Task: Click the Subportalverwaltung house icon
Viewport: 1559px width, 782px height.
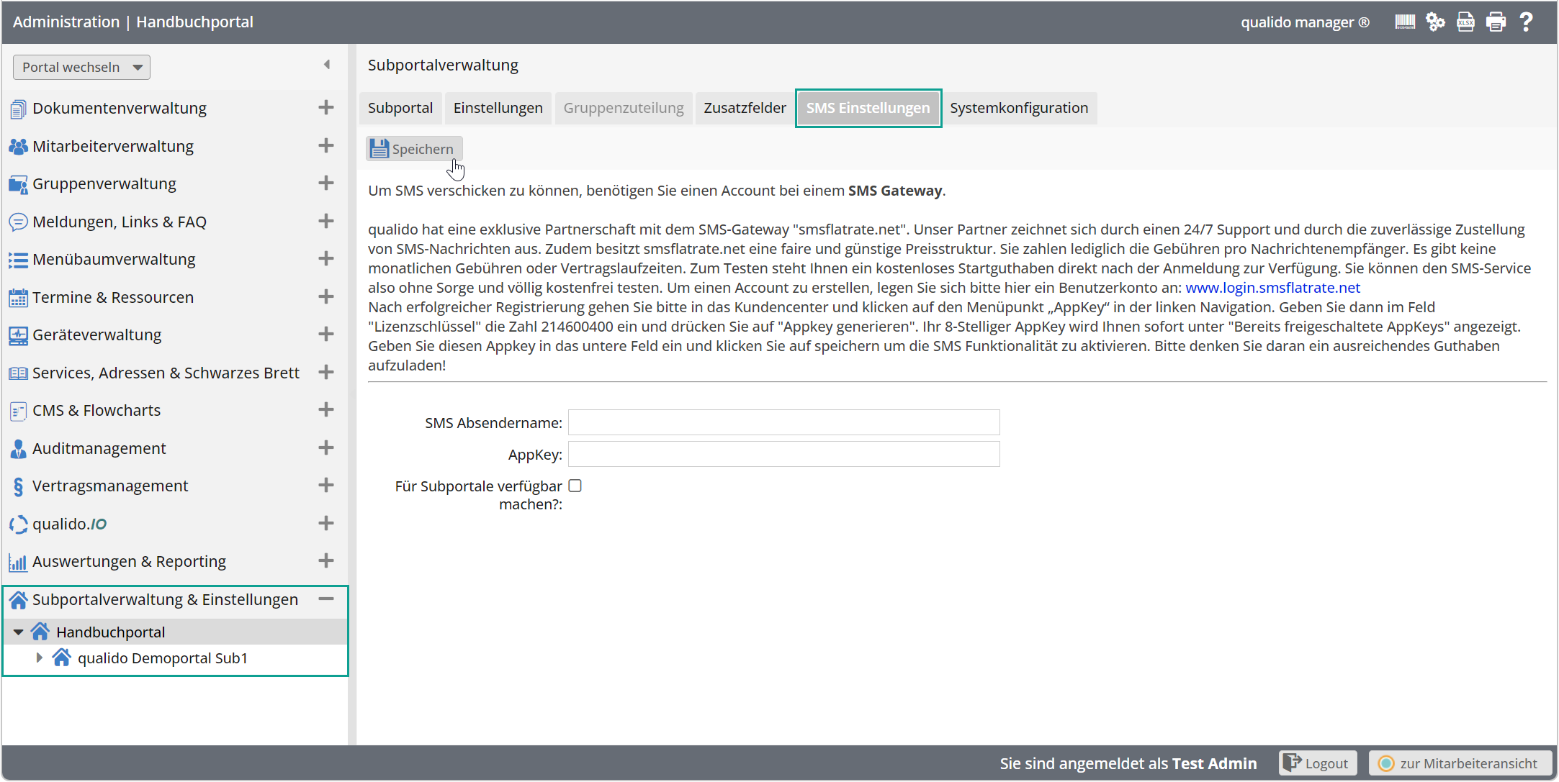Action: click(18, 600)
